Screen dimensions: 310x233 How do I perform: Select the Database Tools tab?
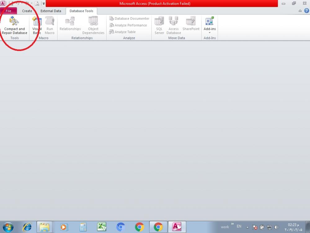tap(81, 11)
